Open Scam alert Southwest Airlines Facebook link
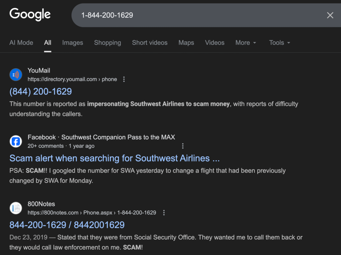Image resolution: width=341 pixels, height=255 pixels. 114,158
